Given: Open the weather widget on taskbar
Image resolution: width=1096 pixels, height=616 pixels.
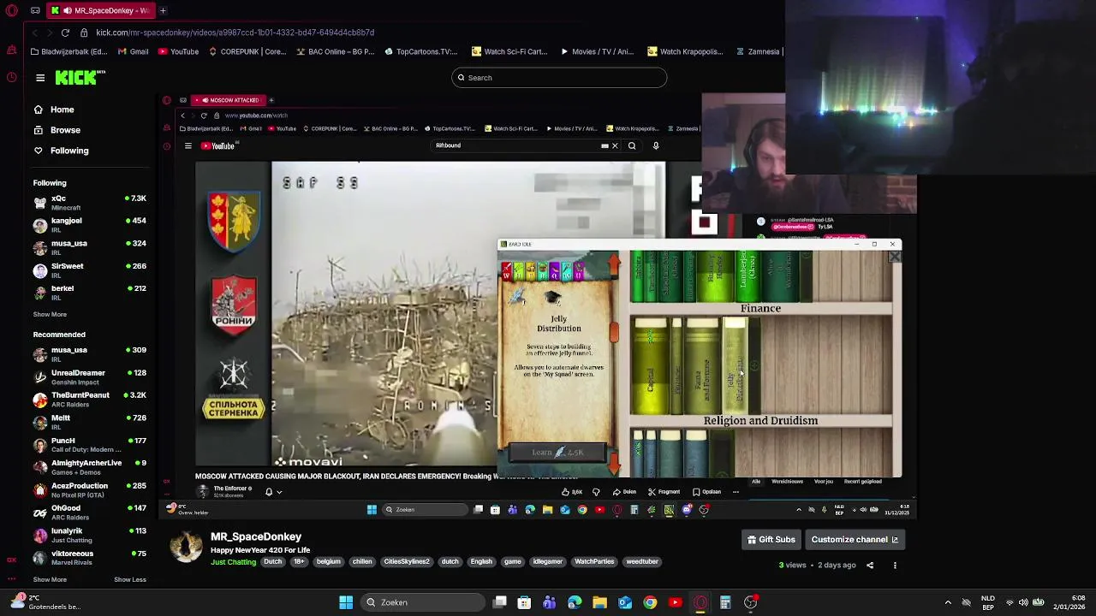Looking at the screenshot, I should point(47,602).
